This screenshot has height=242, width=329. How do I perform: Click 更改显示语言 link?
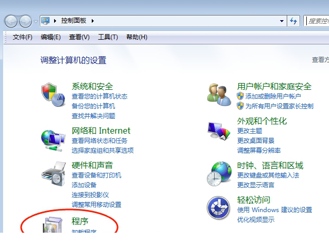point(256,185)
